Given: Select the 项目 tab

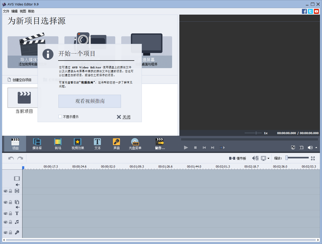Looking at the screenshot, I should [x=15, y=144].
